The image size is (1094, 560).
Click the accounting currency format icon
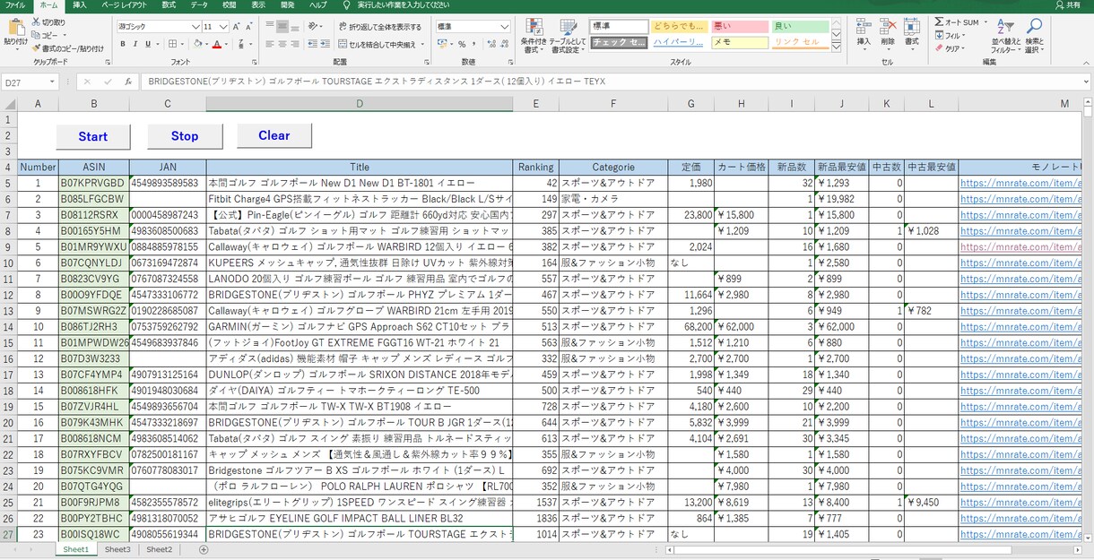pyautogui.click(x=442, y=44)
